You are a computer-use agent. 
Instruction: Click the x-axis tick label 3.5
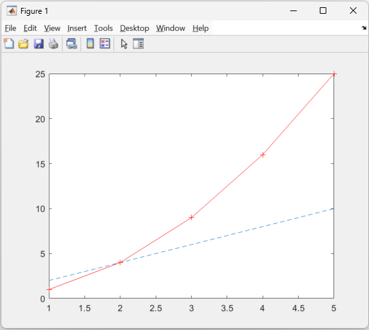point(227,308)
